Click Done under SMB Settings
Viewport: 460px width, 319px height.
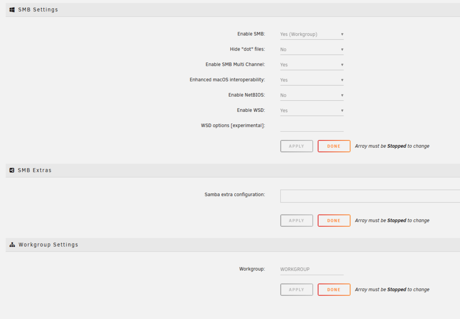point(334,146)
